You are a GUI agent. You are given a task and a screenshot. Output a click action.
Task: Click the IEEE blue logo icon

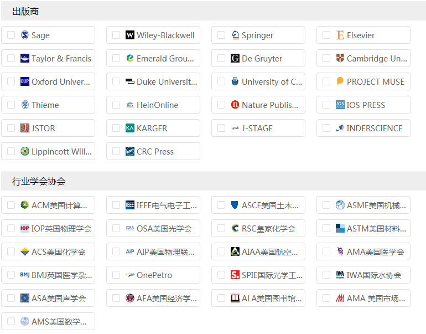[130, 205]
